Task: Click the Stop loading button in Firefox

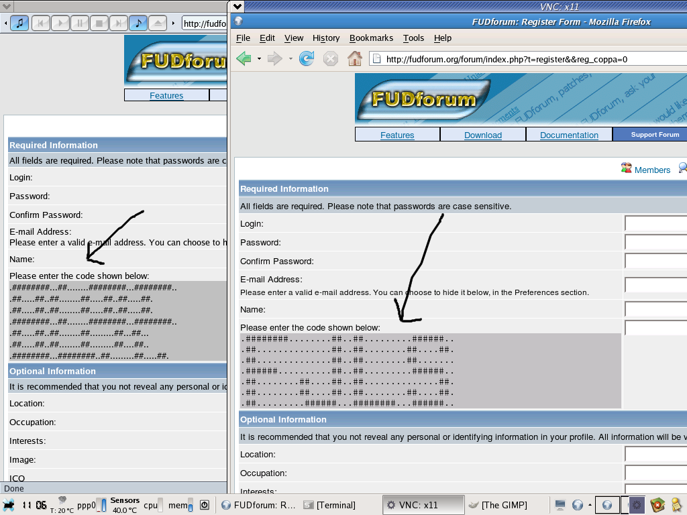Action: click(x=330, y=58)
